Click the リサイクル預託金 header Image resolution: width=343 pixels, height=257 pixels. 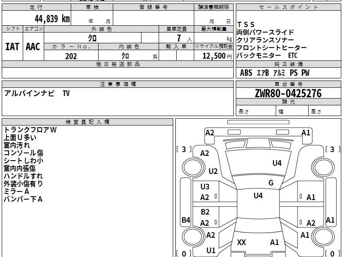[x=214, y=47]
